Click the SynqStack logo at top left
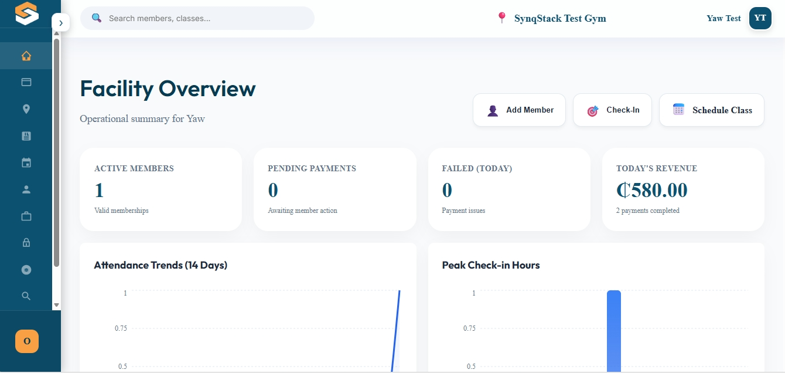 point(26,13)
